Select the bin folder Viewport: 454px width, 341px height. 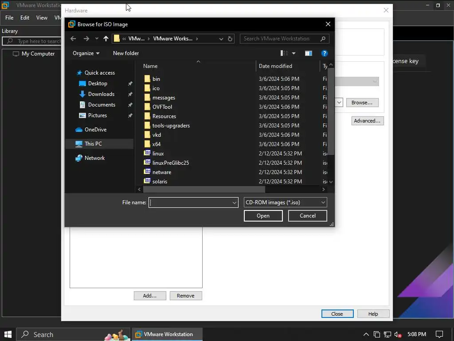coord(156,79)
